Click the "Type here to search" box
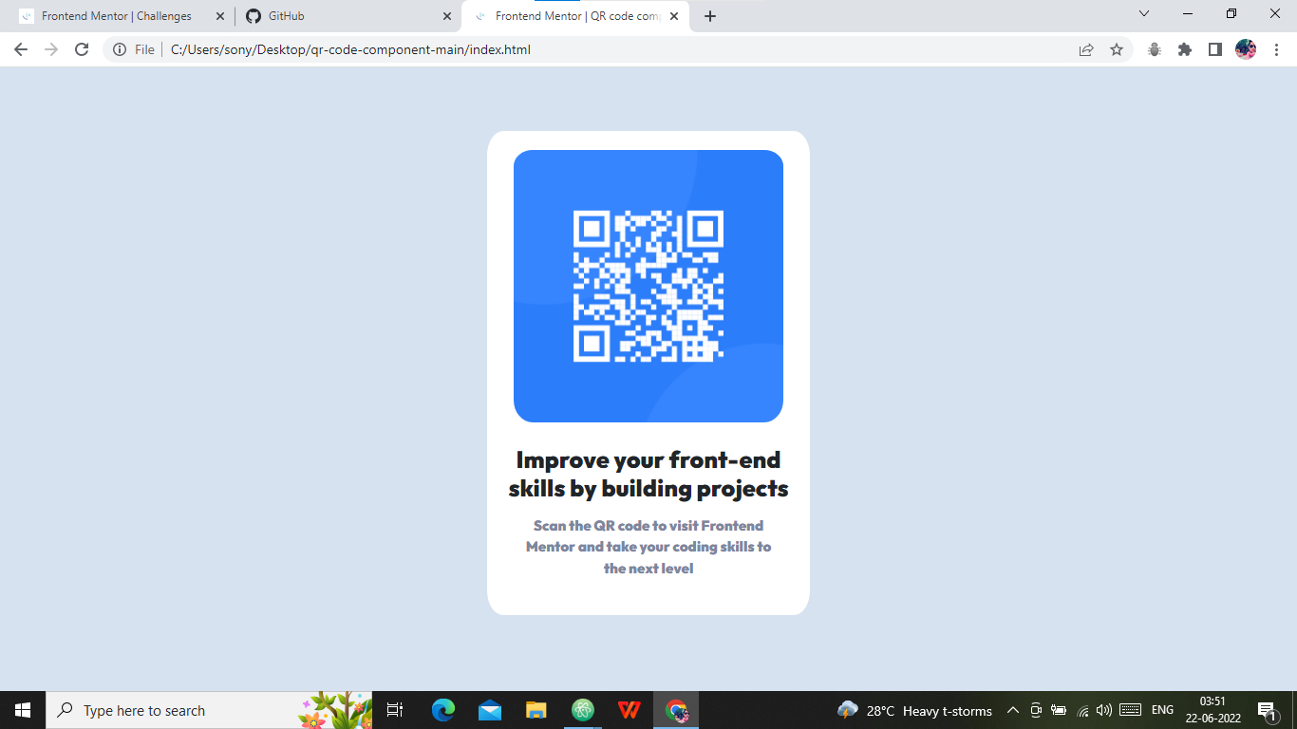Viewport: 1297px width, 729px height. 209,710
